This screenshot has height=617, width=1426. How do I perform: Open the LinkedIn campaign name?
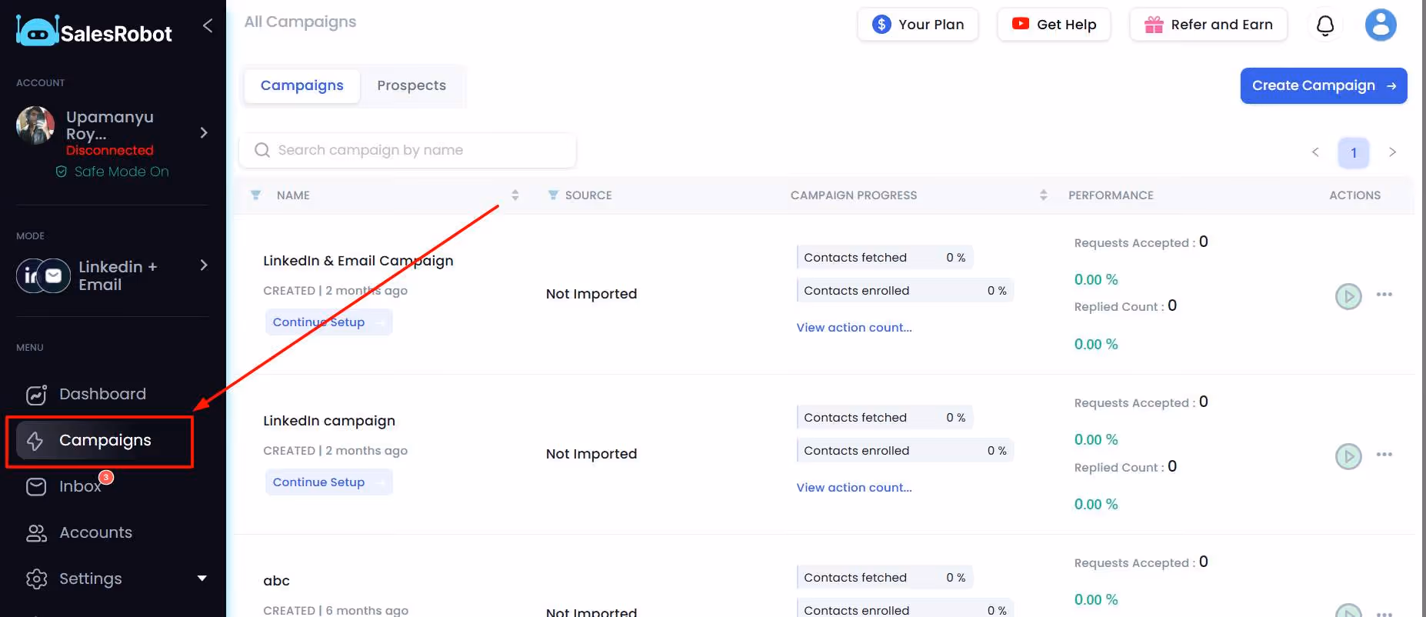[329, 421]
